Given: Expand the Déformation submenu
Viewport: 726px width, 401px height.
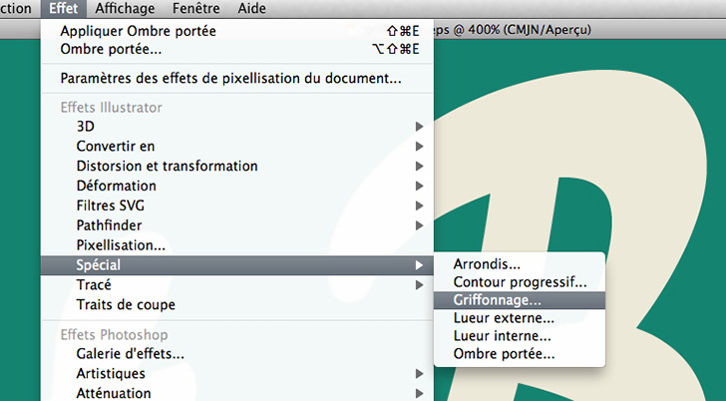Looking at the screenshot, I should tap(237, 187).
